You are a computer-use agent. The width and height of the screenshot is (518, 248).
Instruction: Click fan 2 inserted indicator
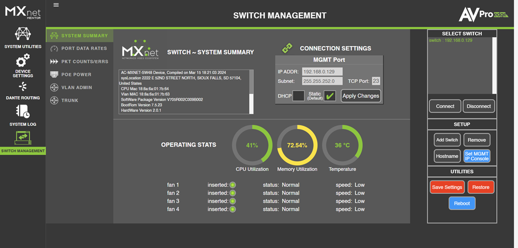pos(233,193)
